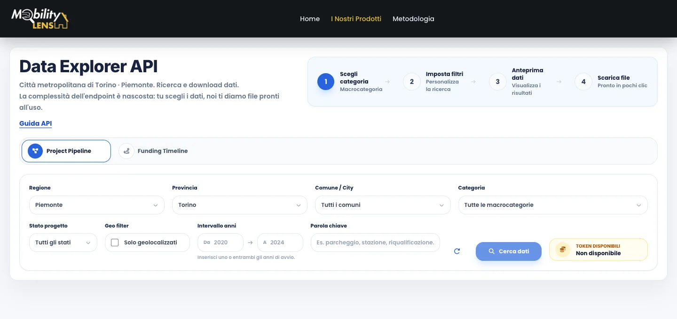Click the Scegli categoria step label
The width and height of the screenshot is (677, 319).
354,78
